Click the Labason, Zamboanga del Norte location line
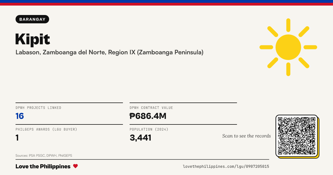This screenshot has height=175, width=333. [x=109, y=52]
